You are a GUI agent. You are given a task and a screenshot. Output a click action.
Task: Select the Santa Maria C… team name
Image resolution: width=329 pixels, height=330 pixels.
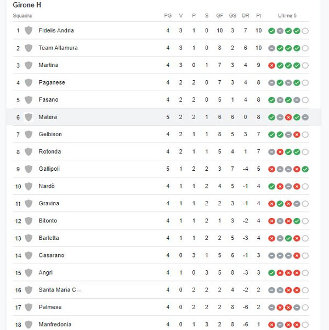pyautogui.click(x=60, y=290)
